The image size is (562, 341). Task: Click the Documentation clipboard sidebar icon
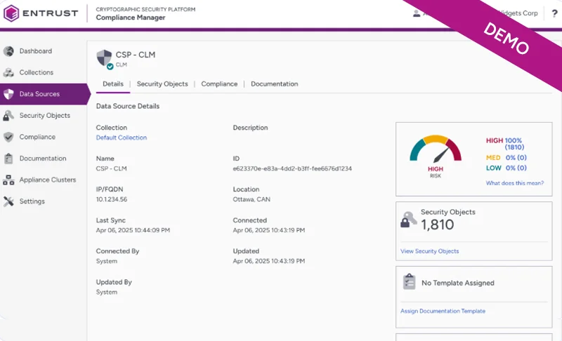pyautogui.click(x=8, y=159)
